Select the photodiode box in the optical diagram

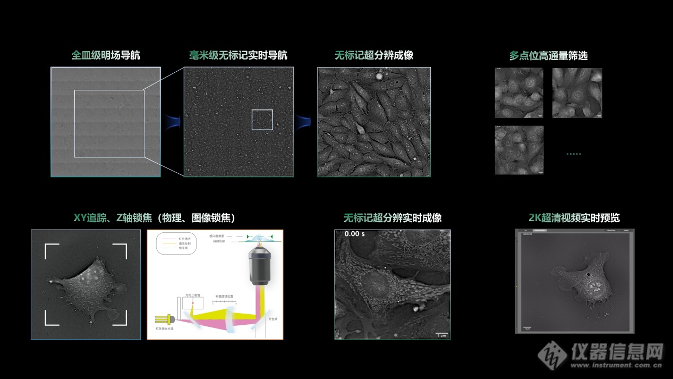click(x=193, y=304)
